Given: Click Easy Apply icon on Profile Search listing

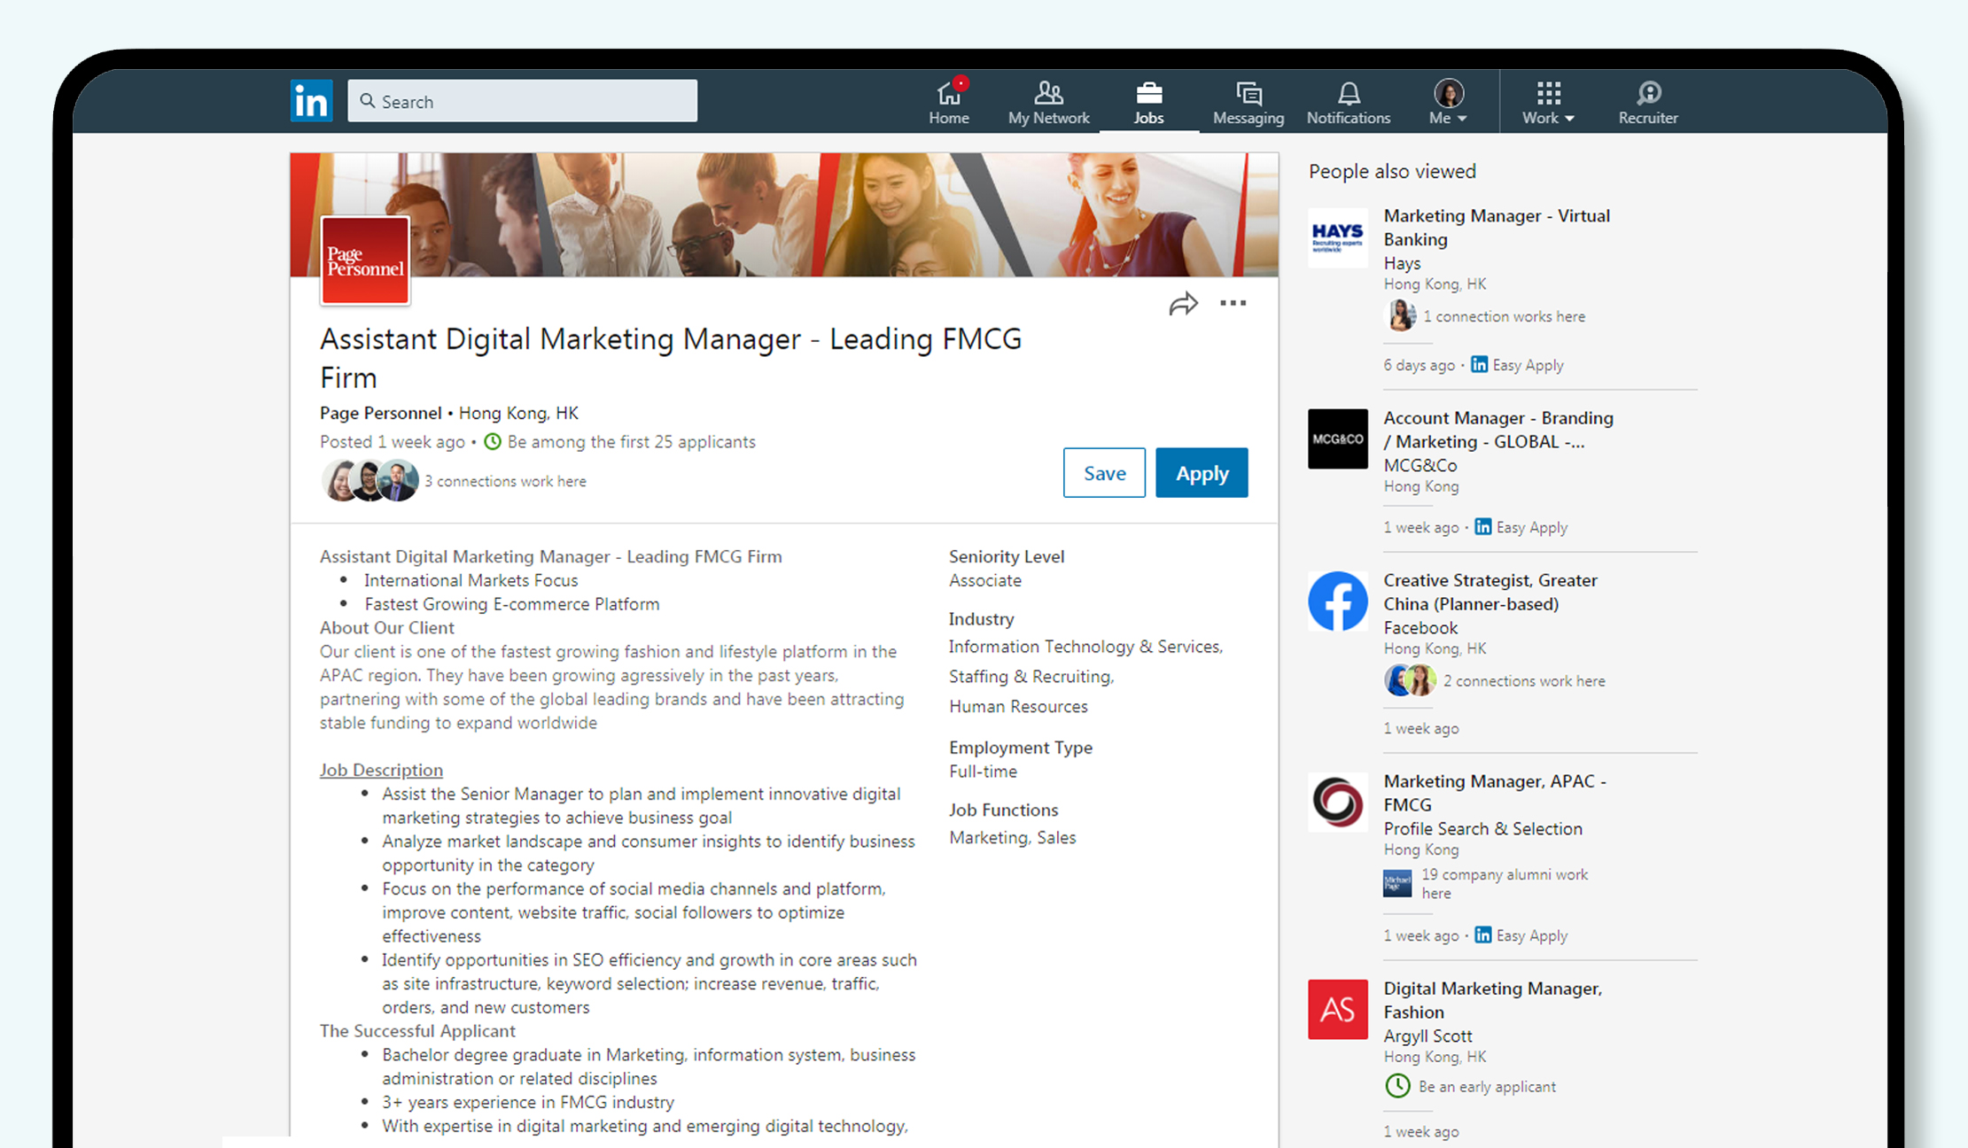Looking at the screenshot, I should point(1482,935).
